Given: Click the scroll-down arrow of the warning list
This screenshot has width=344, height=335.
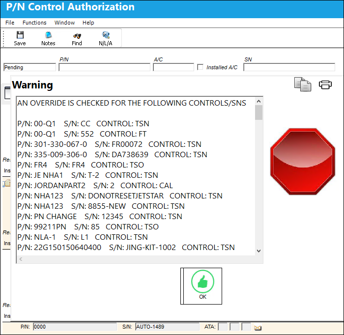Looking at the screenshot, I should point(258,251).
